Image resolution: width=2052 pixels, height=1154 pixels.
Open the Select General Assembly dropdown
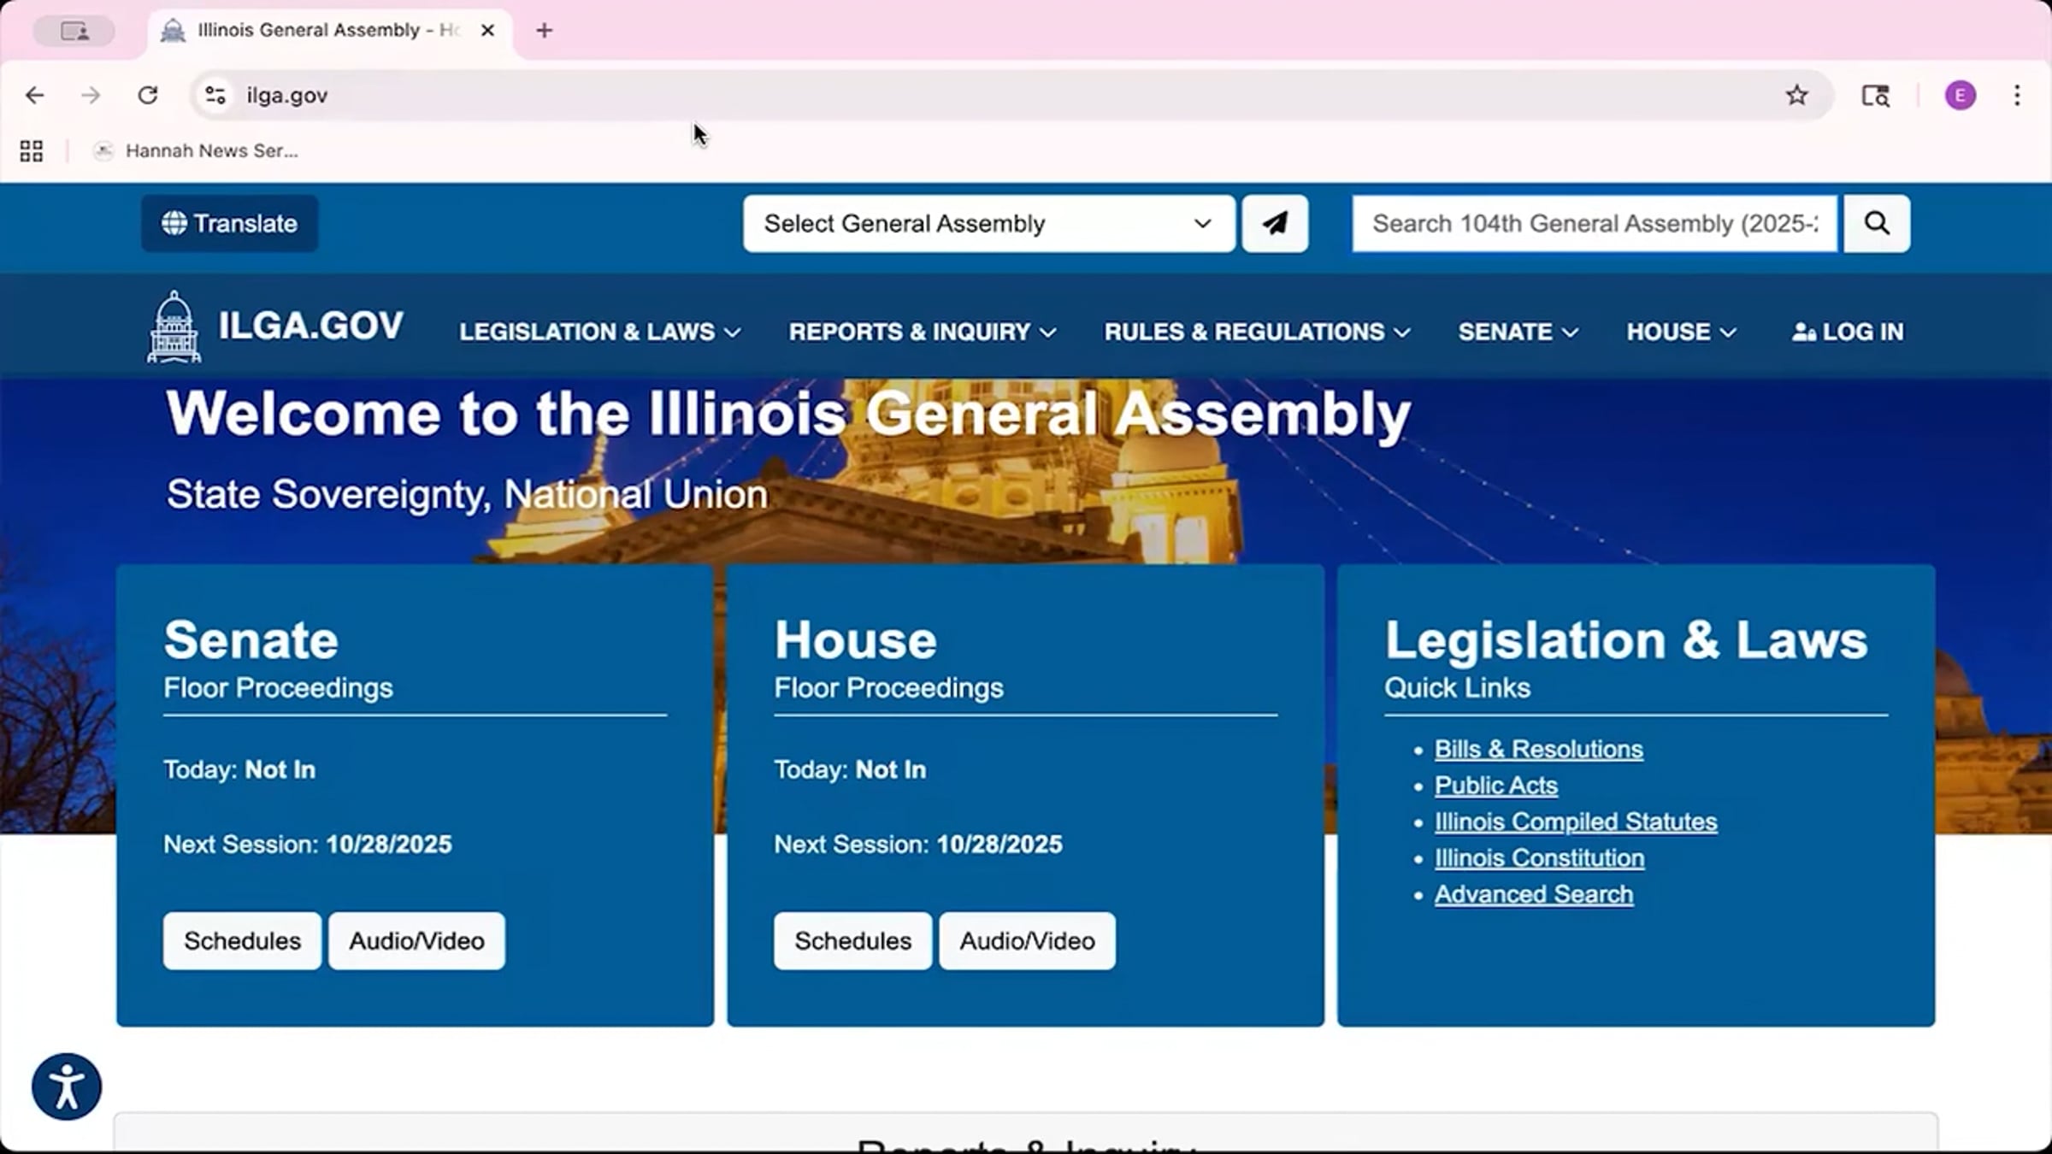pyautogui.click(x=989, y=223)
